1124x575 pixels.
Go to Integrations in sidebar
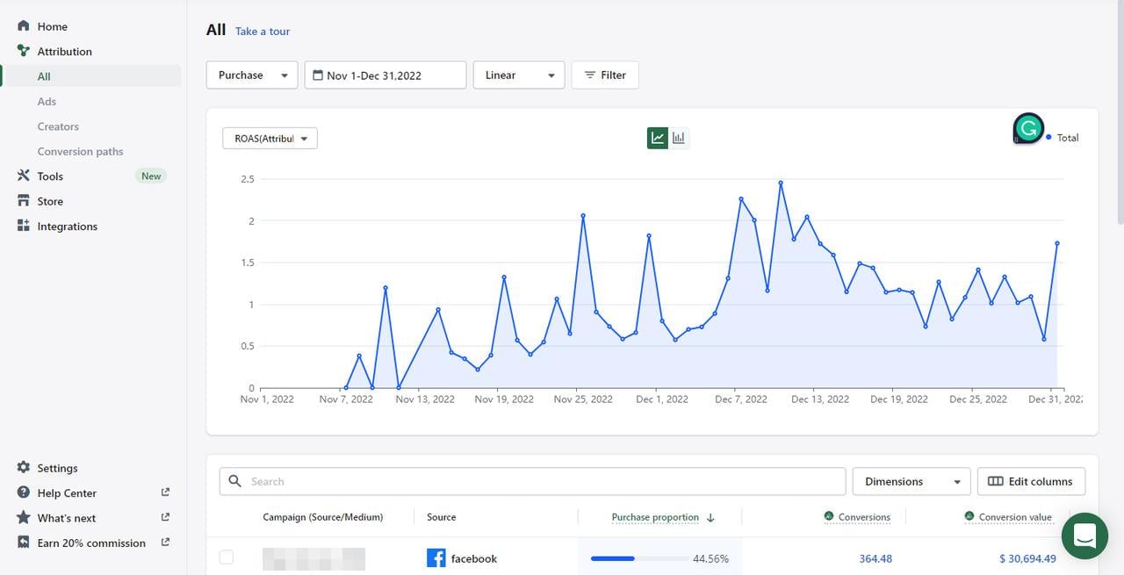(67, 226)
